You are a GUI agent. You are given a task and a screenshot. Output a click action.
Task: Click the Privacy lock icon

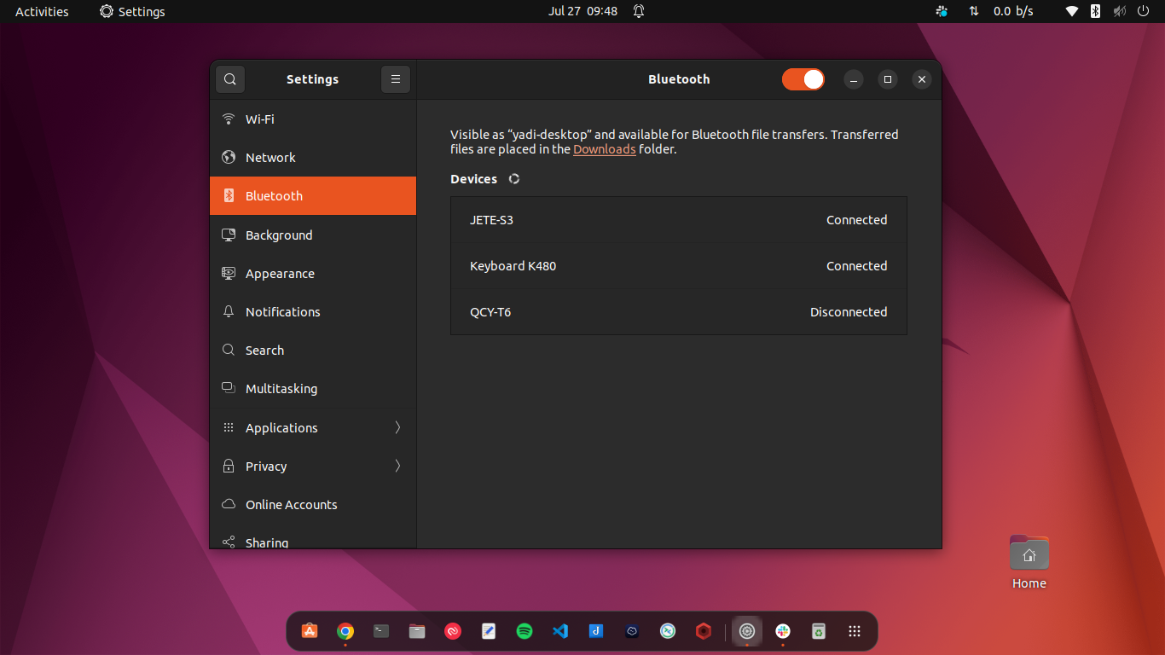[x=229, y=466]
